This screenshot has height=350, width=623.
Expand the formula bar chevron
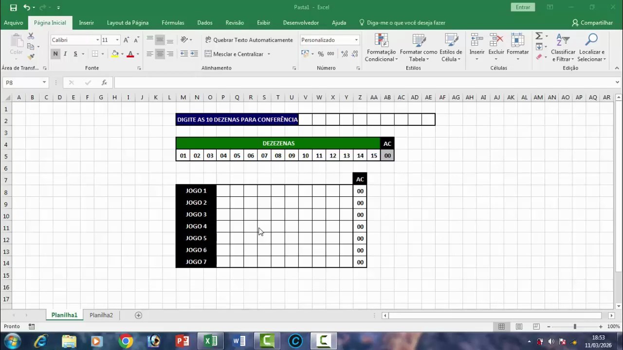point(617,83)
